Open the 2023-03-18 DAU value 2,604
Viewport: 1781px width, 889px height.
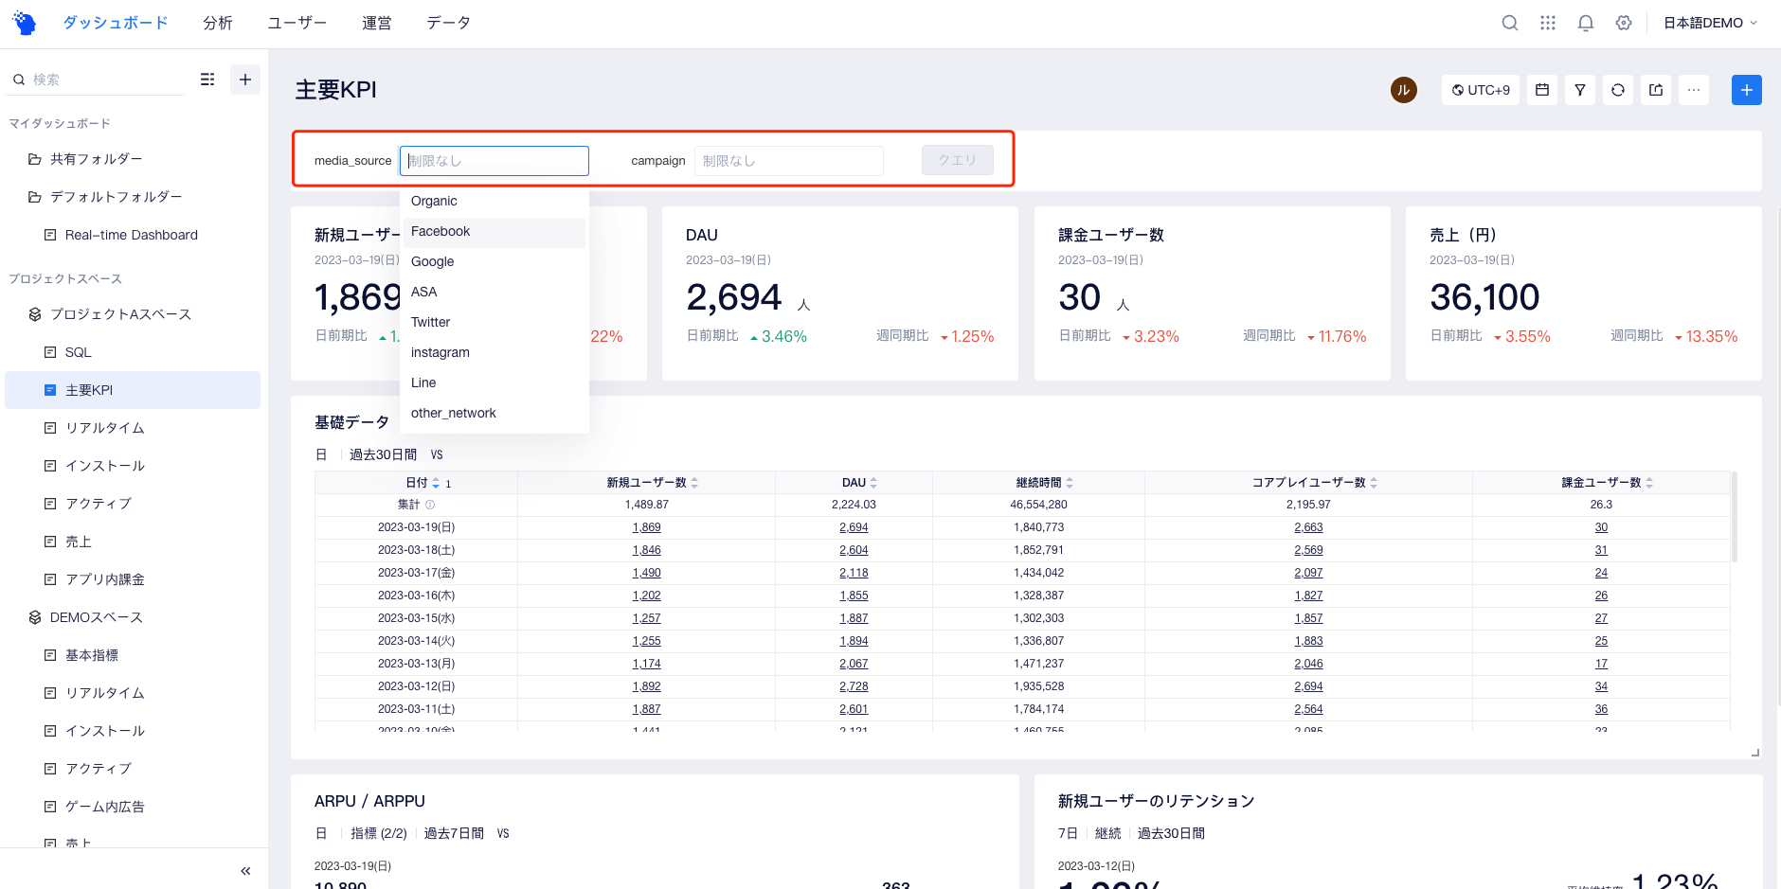pyautogui.click(x=854, y=550)
